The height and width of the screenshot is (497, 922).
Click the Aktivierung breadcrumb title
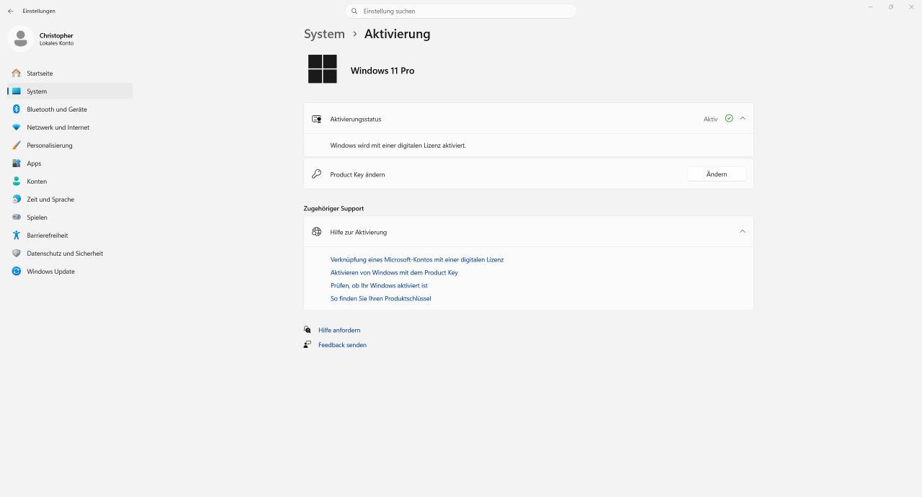click(398, 34)
